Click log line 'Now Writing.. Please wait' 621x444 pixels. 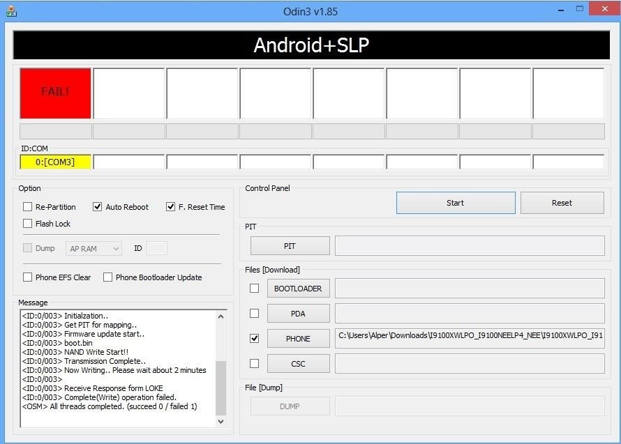click(x=114, y=370)
